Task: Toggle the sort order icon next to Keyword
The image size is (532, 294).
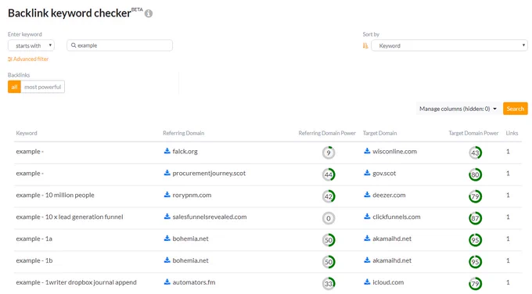Action: click(365, 45)
